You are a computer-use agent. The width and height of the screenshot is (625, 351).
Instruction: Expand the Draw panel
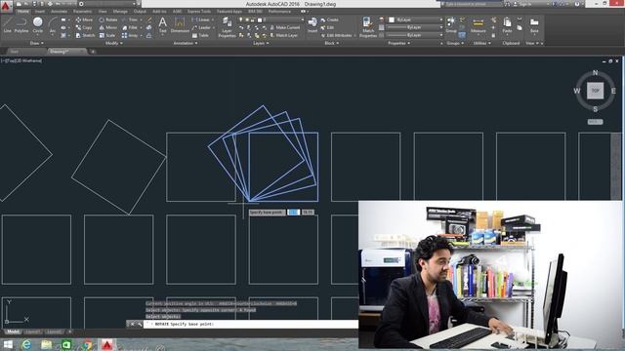37,43
